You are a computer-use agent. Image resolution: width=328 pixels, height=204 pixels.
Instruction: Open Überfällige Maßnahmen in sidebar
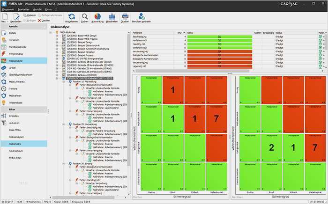point(21,75)
